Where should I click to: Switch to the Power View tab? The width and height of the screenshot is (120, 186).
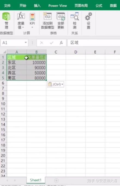click(x=58, y=5)
